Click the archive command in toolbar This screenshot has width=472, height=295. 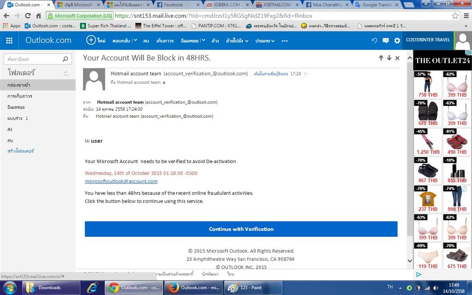point(165,41)
